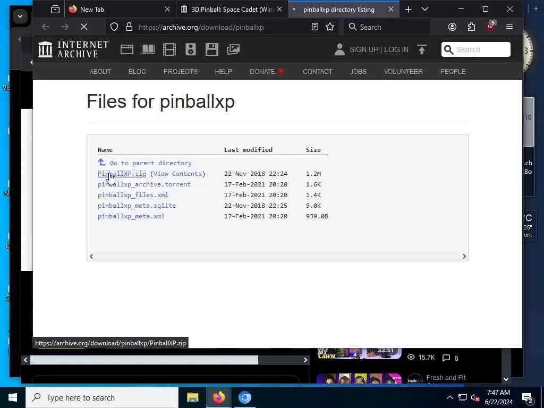This screenshot has height=408, width=544.
Task: Open the blue browser icon in taskbar
Action: (244, 397)
